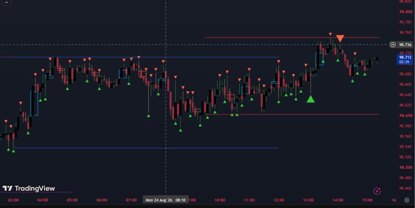The height and width of the screenshot is (208, 415).
Task: Select the upper red horizontal line
Action: 292,37
